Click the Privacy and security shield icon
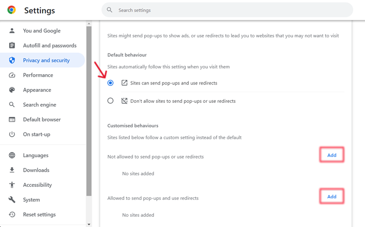Viewport: 365px width, 227px height. tap(12, 60)
